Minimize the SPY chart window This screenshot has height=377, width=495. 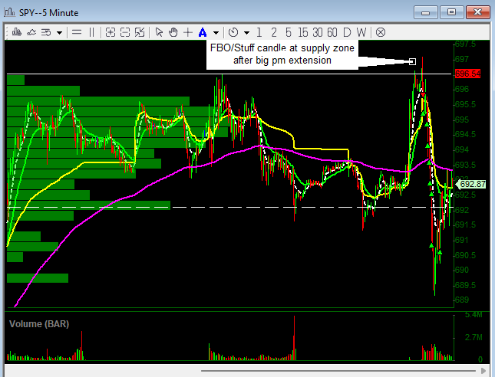[426, 12]
